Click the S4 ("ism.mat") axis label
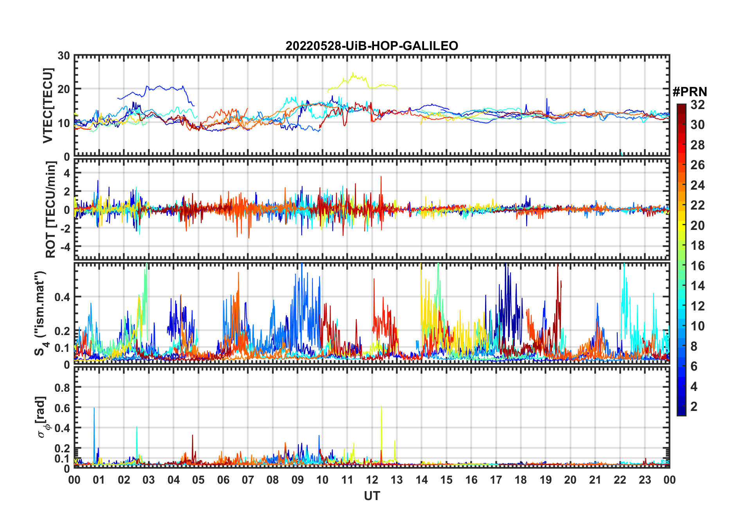The width and height of the screenshot is (744, 520). click(41, 314)
